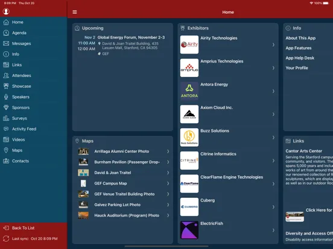Expand Amprius Technologies exhibitor chevron
Viewport: 333px width, 249px height.
pyautogui.click(x=273, y=68)
